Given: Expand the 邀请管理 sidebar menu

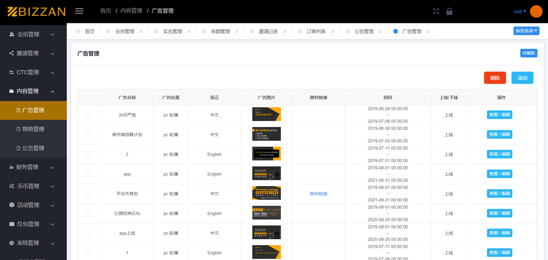Looking at the screenshot, I should pos(33,53).
